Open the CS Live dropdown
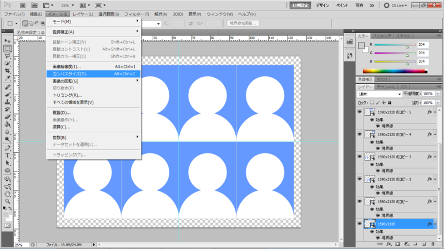Screen dimensions: 444x249 [x=396, y=5]
